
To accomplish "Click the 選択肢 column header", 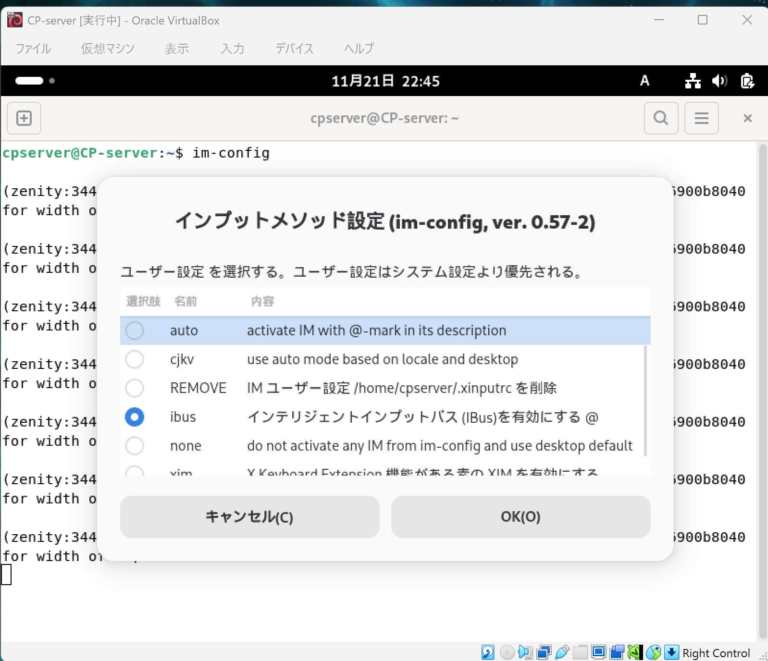I will (143, 302).
